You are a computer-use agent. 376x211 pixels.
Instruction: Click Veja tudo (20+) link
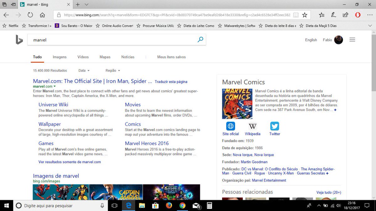[x=329, y=193]
